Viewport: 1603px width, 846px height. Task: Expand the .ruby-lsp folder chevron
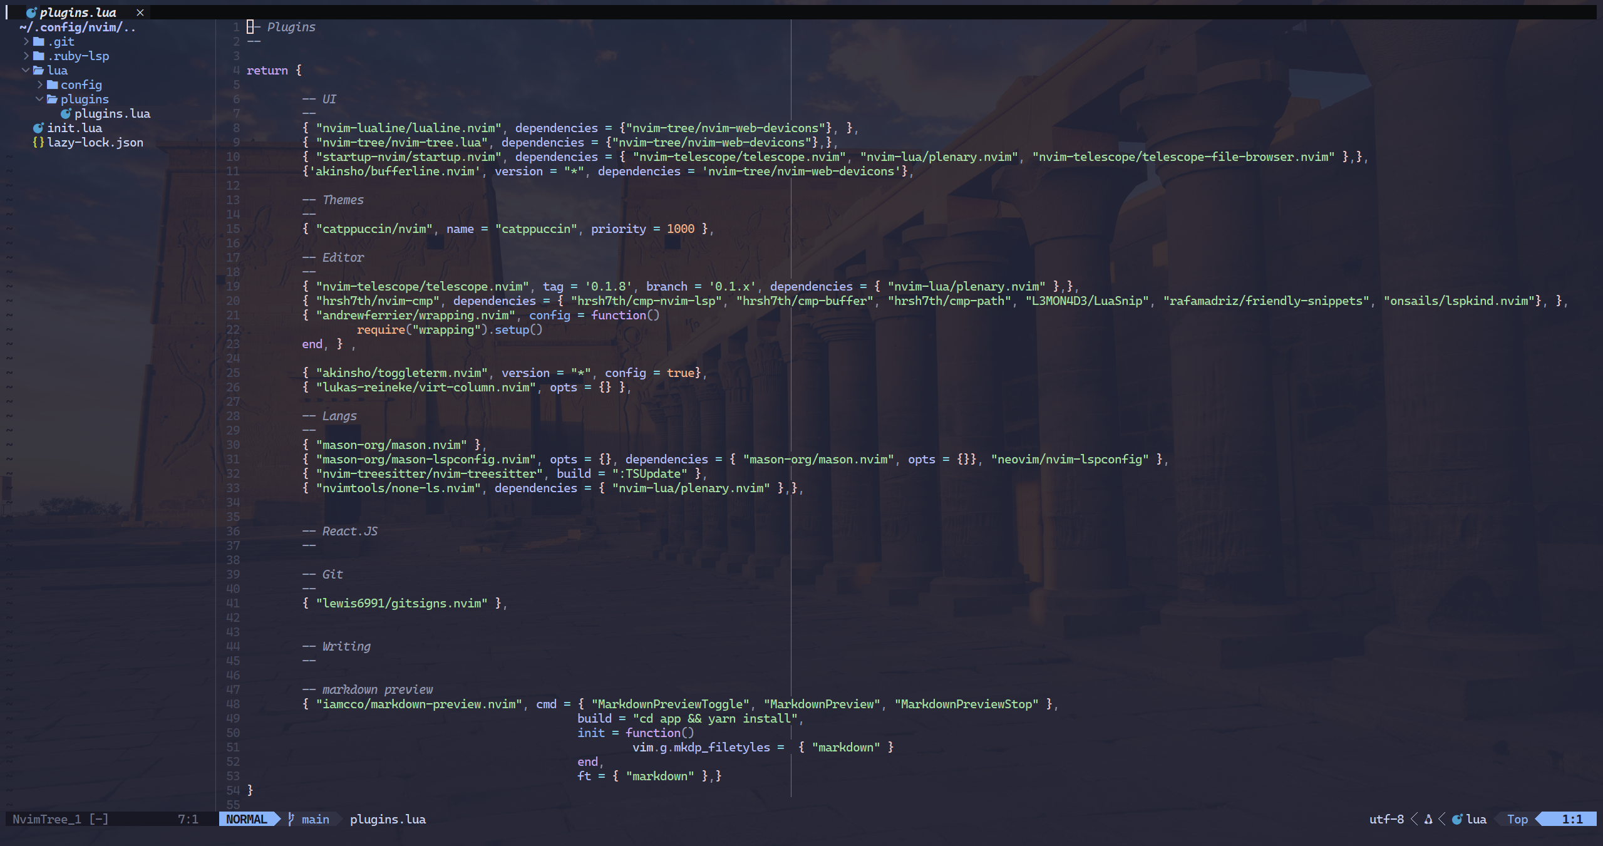point(26,56)
